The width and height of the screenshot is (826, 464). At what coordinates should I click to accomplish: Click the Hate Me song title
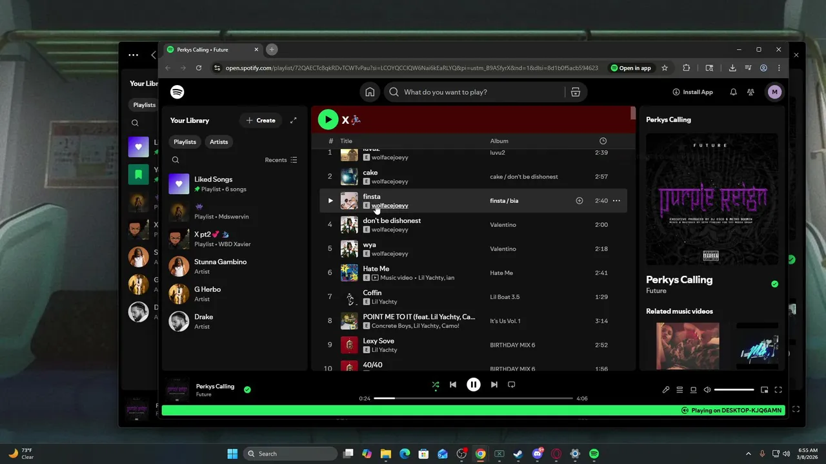click(x=376, y=269)
